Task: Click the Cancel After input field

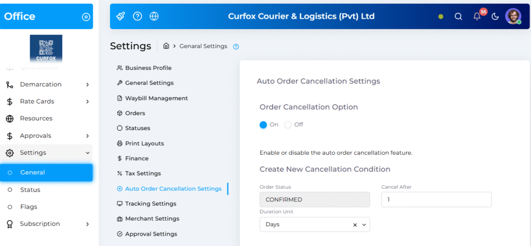Action: click(436, 199)
